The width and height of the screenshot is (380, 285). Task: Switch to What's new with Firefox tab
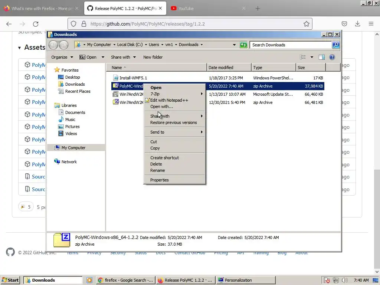tap(41, 8)
